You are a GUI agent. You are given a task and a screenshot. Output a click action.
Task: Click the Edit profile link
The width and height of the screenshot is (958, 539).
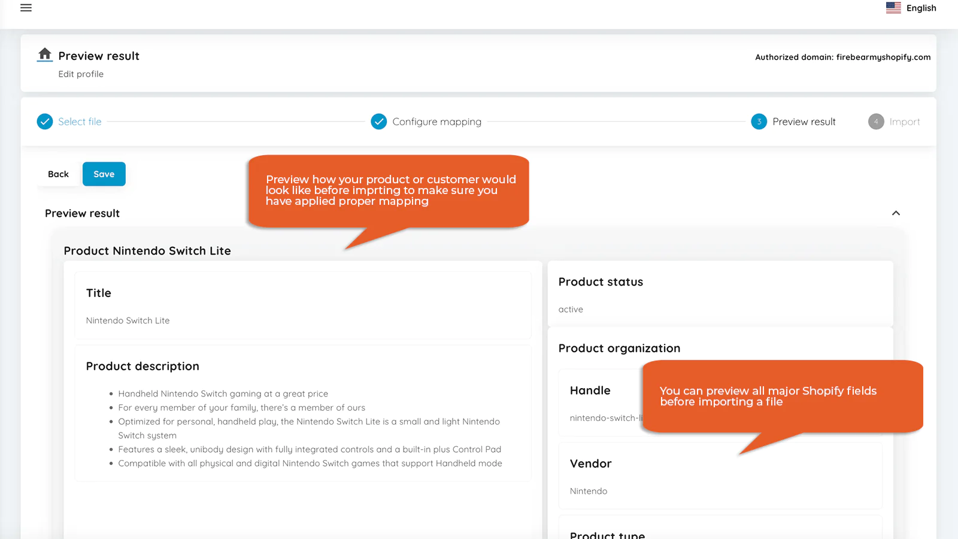coord(81,74)
